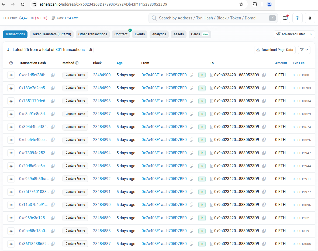This screenshot has height=251, width=318.
Task: Click the Ethereum network logo icon
Action: [x=310, y=18]
